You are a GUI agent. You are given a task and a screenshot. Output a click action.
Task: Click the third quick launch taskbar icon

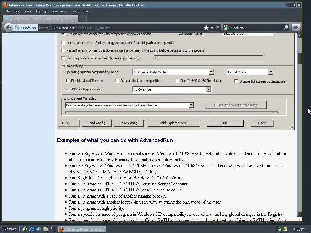[39, 229]
